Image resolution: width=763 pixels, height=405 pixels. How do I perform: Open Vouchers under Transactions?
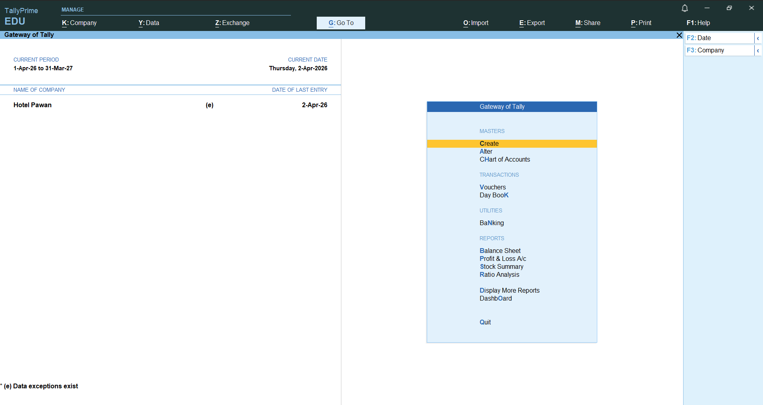(x=492, y=187)
